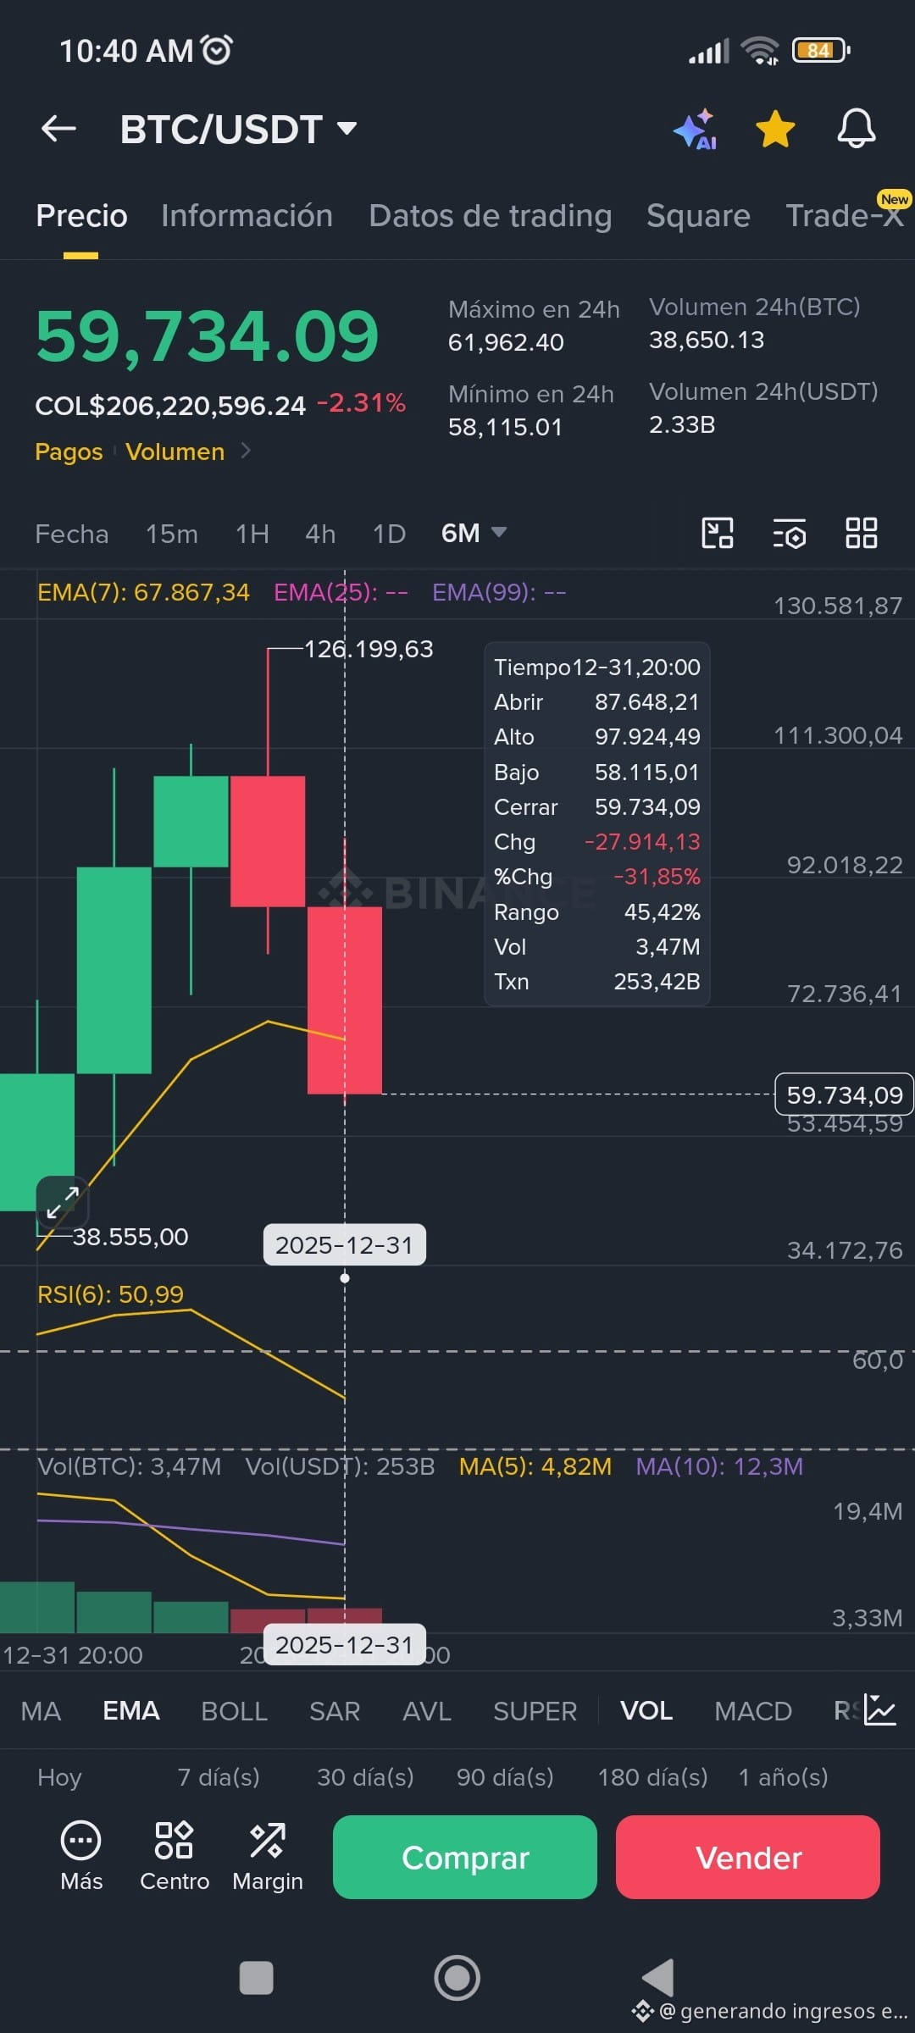Screen dimensions: 915x2033
Task: Select the 4h chart interval
Action: tap(320, 534)
